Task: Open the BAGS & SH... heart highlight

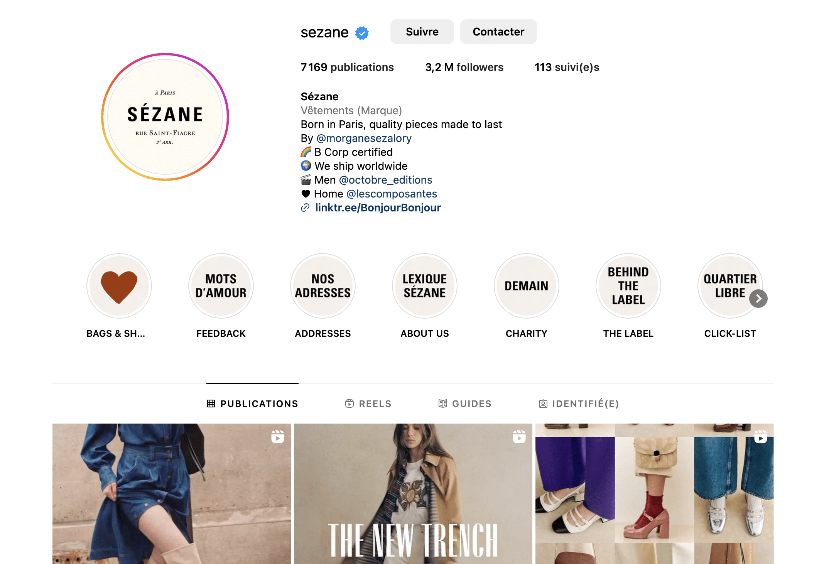Action: tap(119, 286)
